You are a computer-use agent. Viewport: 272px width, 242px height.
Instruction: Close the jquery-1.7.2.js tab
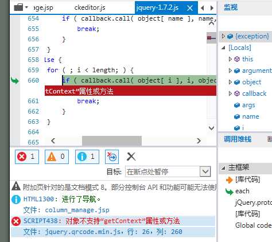[190, 8]
